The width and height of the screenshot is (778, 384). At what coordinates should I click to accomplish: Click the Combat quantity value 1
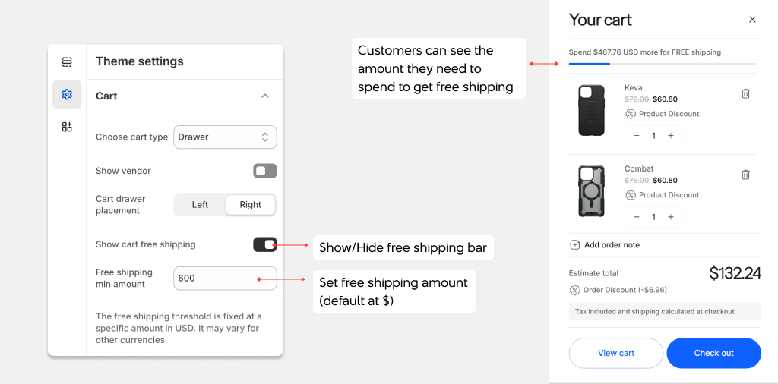[653, 217]
